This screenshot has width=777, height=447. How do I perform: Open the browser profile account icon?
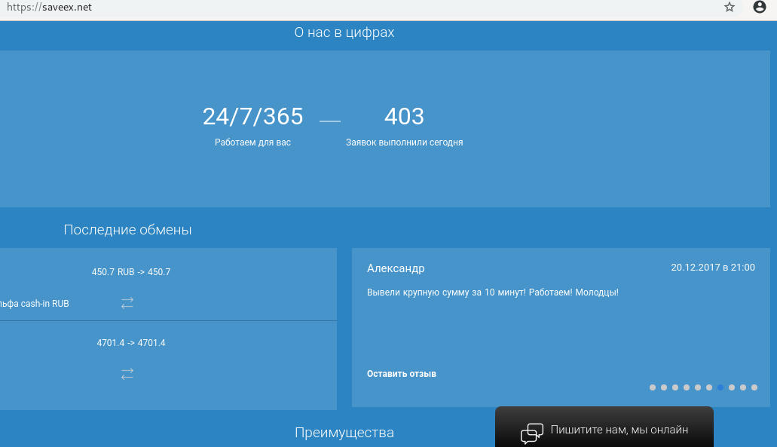tap(759, 8)
